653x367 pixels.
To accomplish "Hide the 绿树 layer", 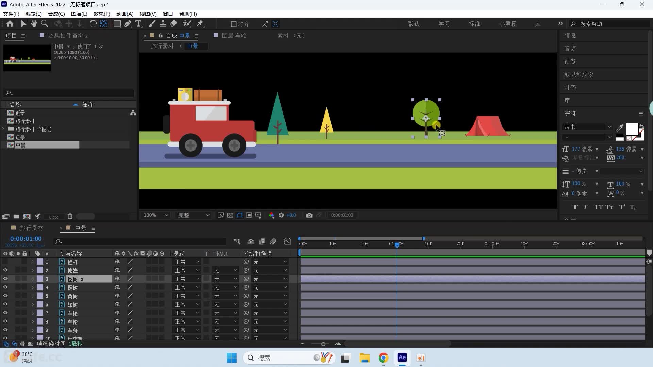I will (5, 304).
